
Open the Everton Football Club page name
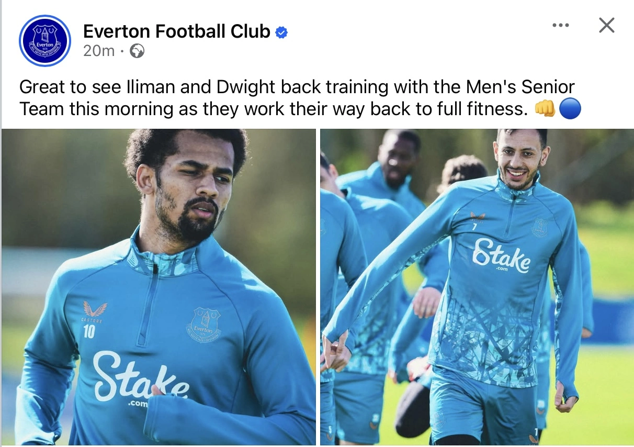pyautogui.click(x=177, y=32)
